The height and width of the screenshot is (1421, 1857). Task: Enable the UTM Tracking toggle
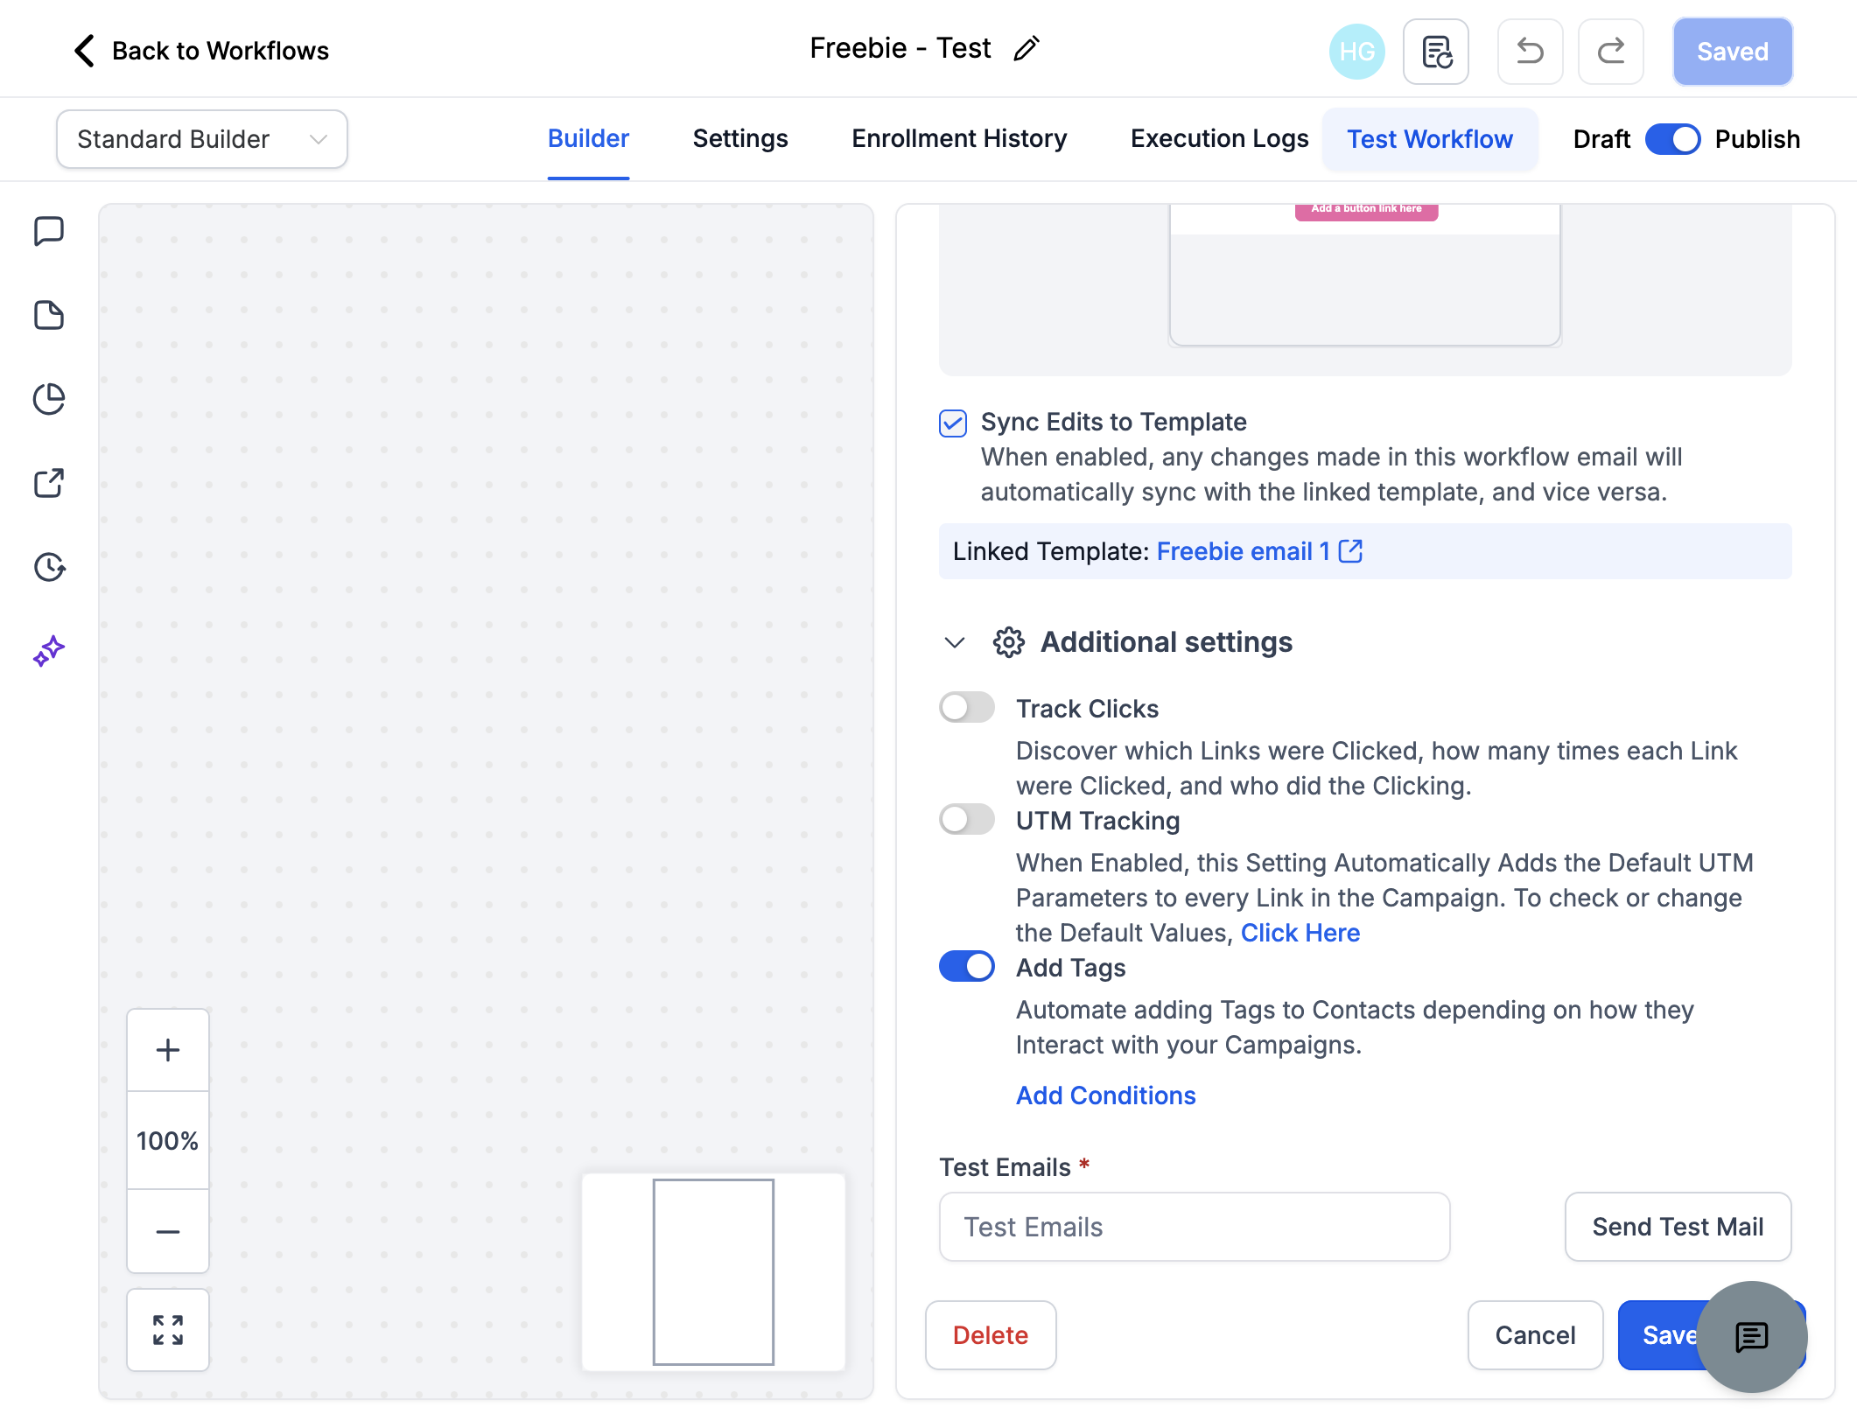click(967, 819)
